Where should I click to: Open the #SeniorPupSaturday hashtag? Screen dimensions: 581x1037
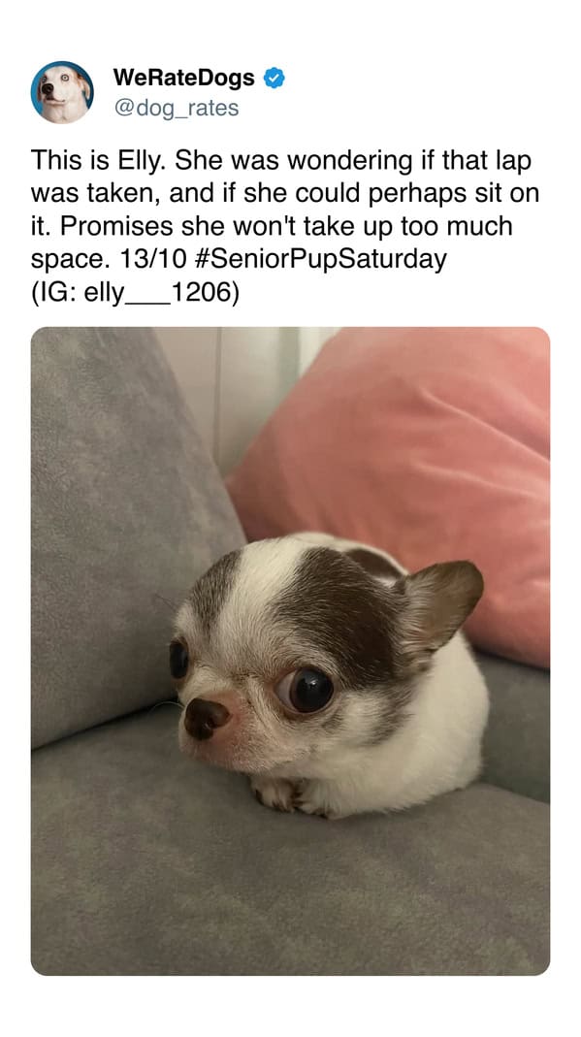322,259
